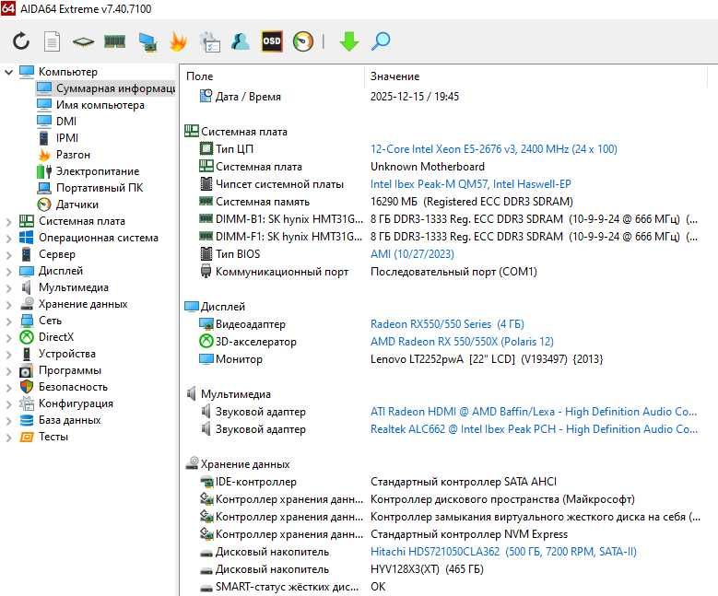718x596 pixels.
Task: Expand the Системная плата tree node
Action: coord(8,222)
